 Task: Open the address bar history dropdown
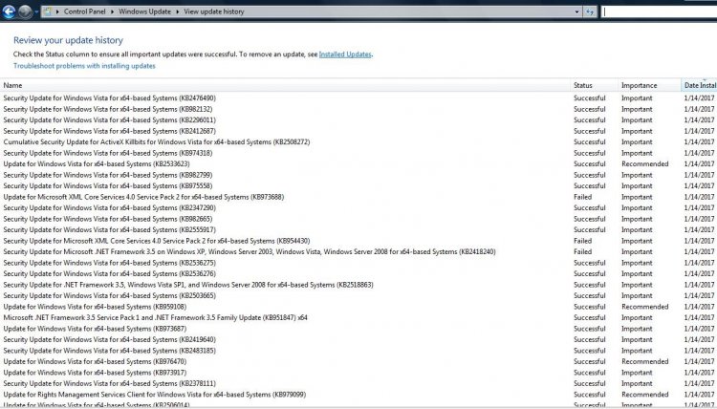pyautogui.click(x=576, y=11)
